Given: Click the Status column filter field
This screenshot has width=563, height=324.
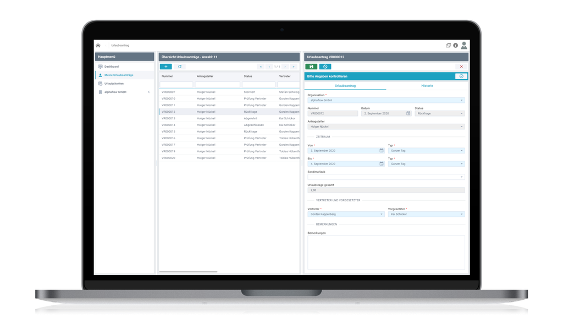Looking at the screenshot, I should (x=258, y=84).
